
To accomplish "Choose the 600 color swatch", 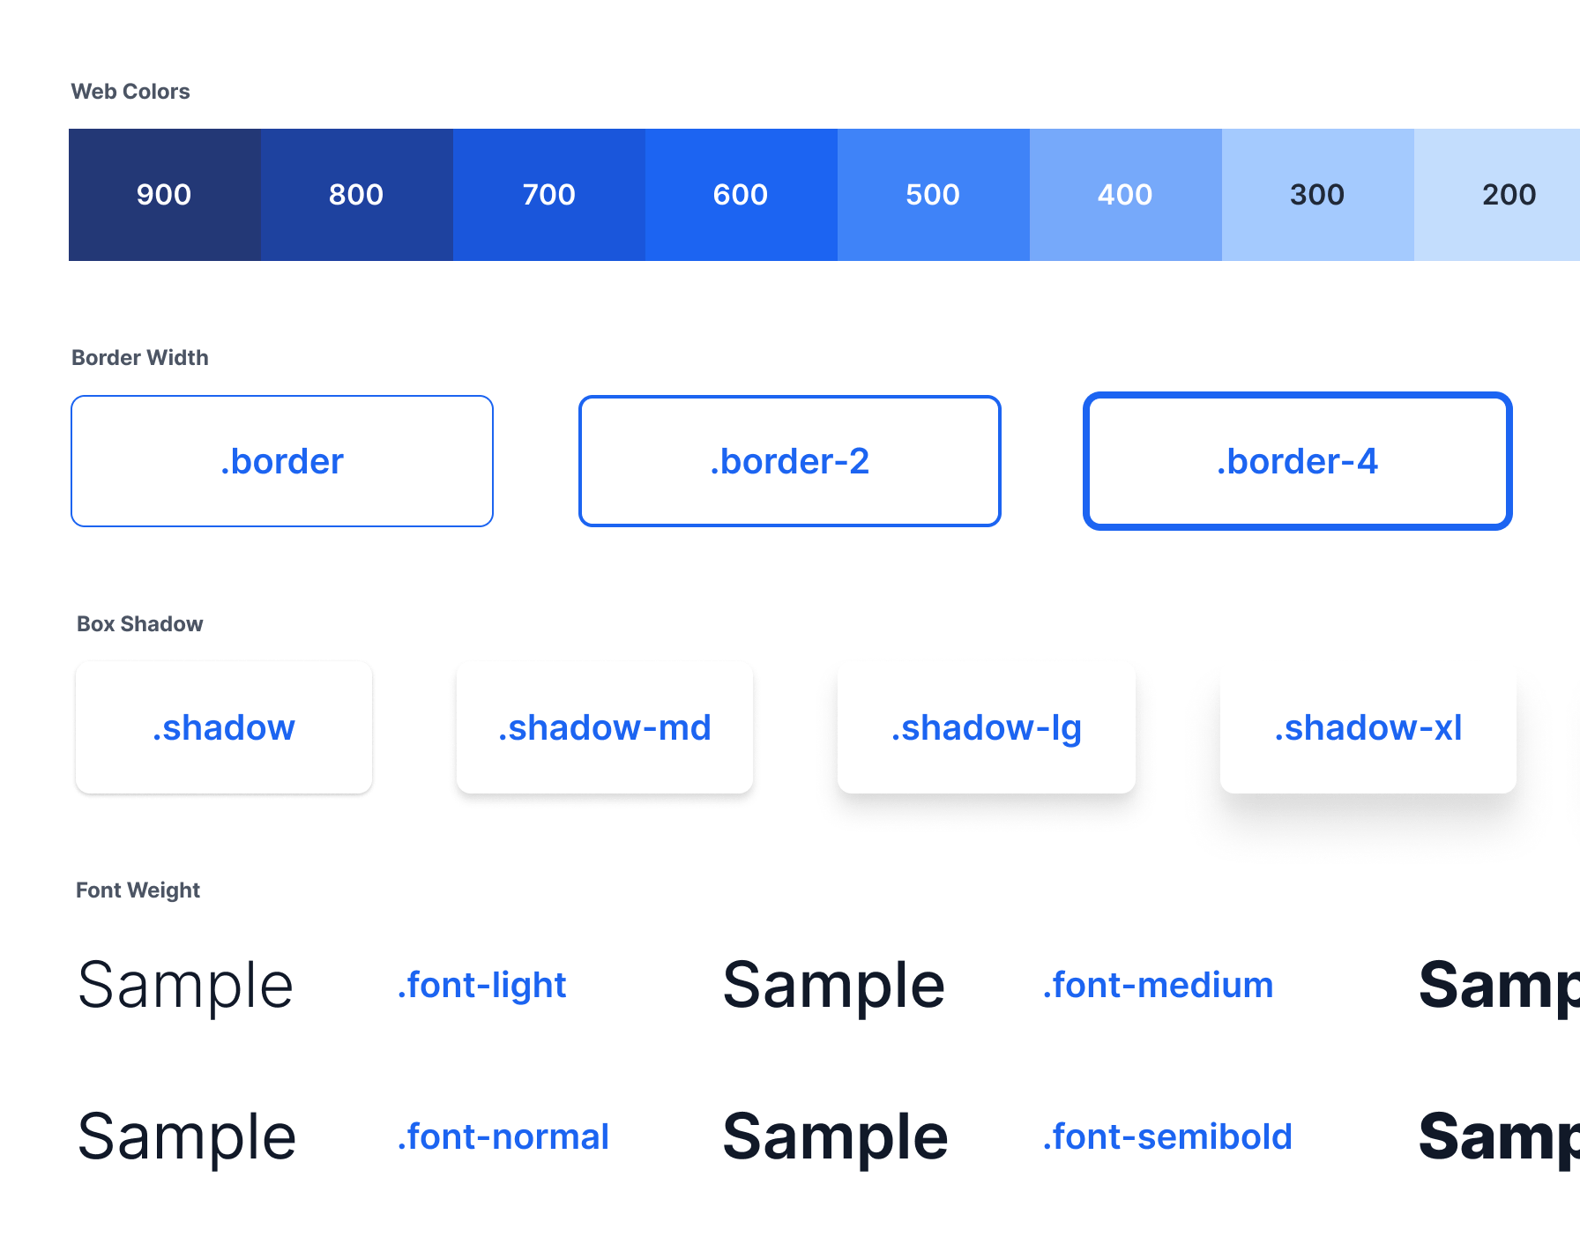I will pyautogui.click(x=741, y=195).
